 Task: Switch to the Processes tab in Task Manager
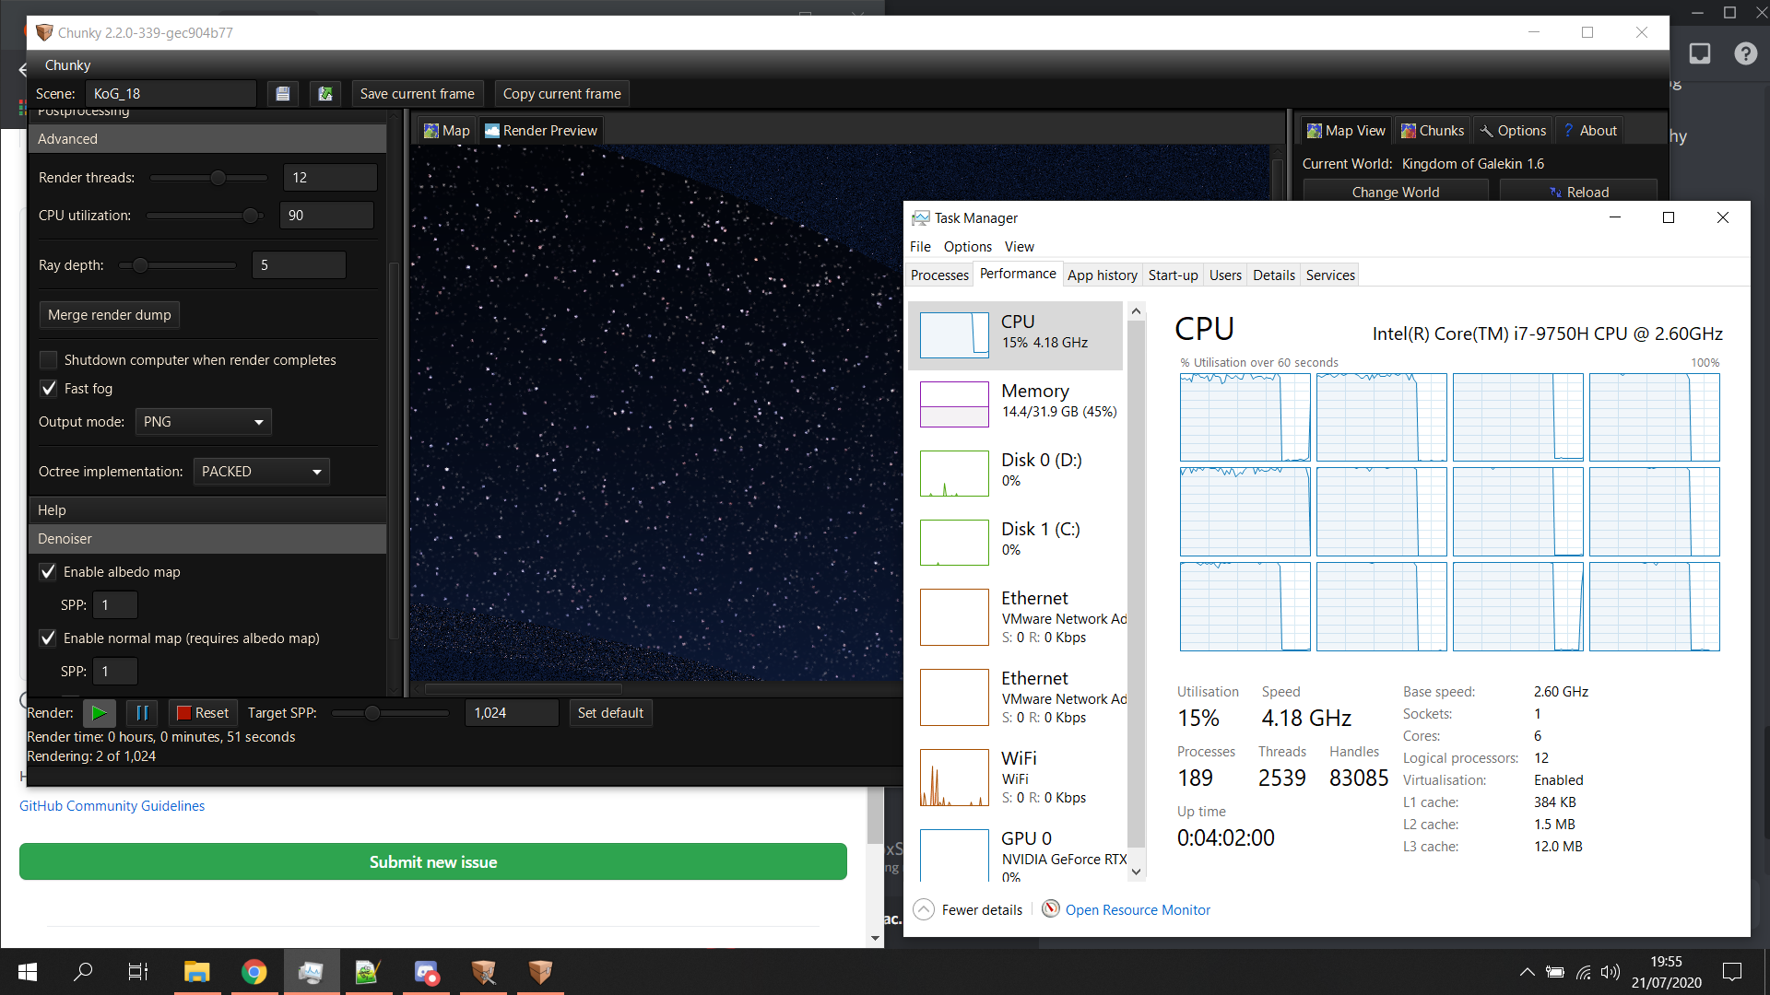(938, 274)
